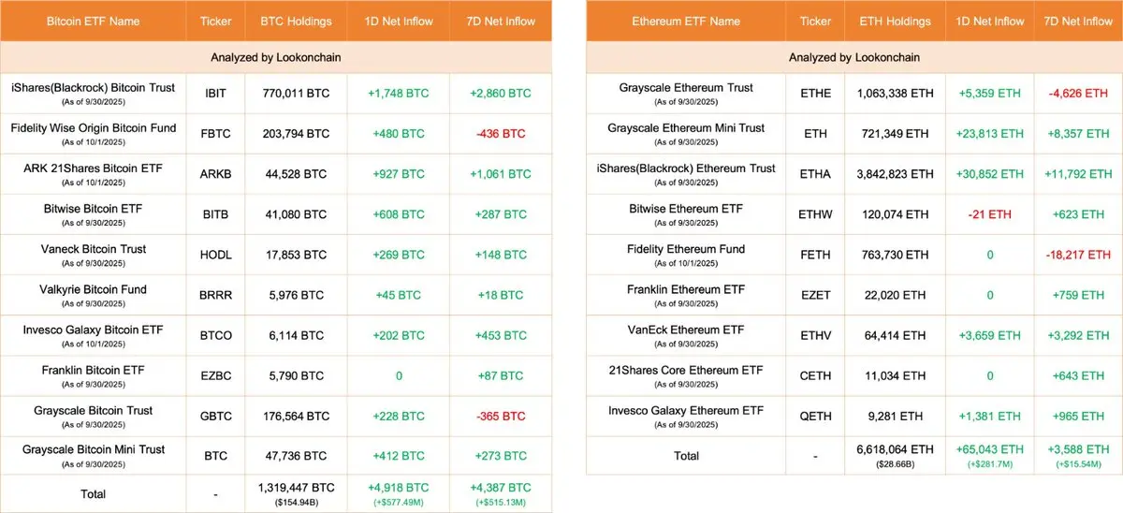Screen dimensions: 1123x513
Task: Select the red -436 BTC inflow value
Action: 502,134
